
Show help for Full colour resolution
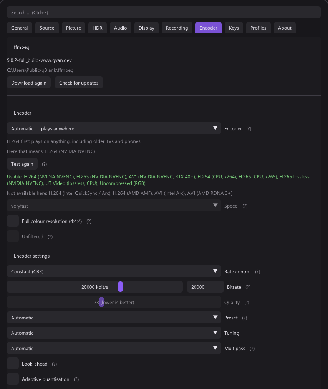click(89, 221)
